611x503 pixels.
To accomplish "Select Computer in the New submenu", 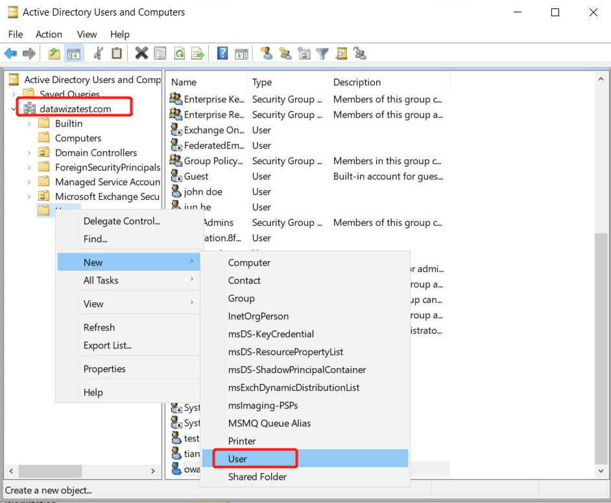I will 305,262.
